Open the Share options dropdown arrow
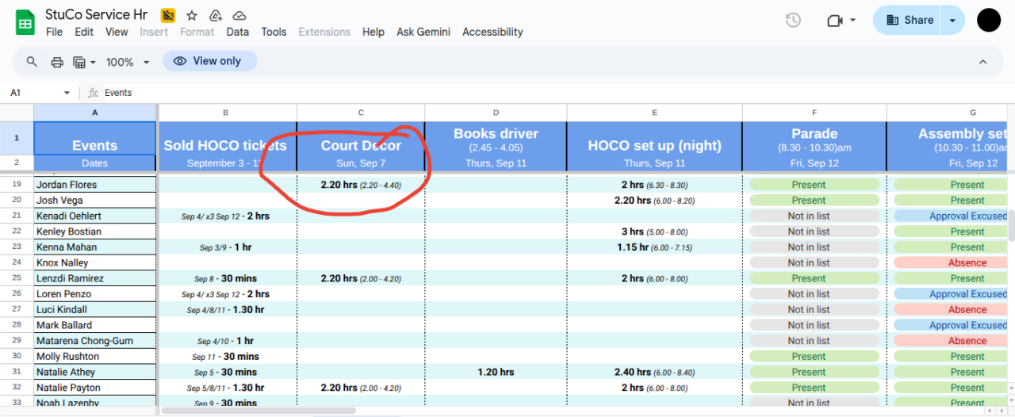The image size is (1015, 417). (x=952, y=21)
